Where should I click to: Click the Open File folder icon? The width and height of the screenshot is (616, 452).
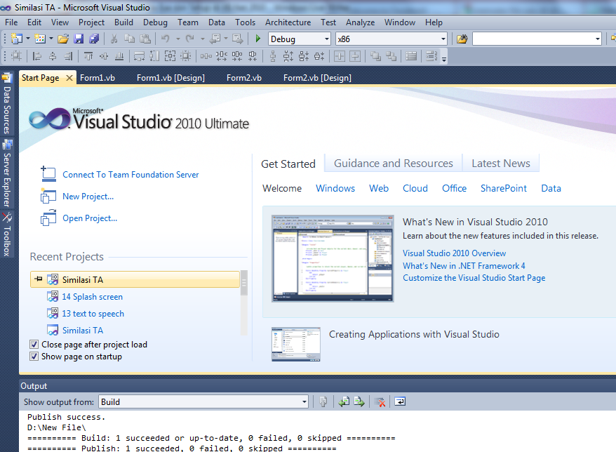pos(63,39)
